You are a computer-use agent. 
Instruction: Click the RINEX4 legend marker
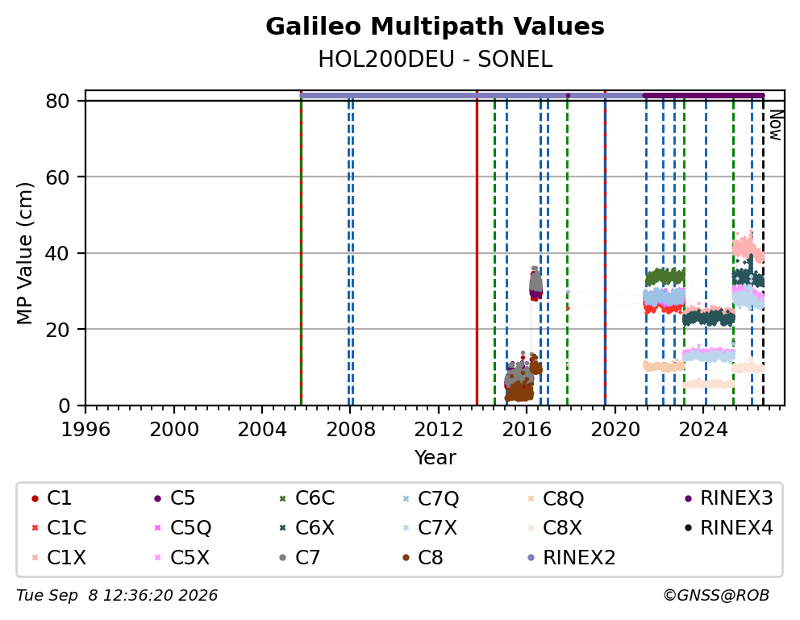pyautogui.click(x=688, y=528)
